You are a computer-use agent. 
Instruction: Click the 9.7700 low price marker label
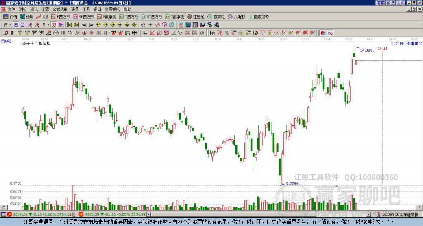(292, 184)
